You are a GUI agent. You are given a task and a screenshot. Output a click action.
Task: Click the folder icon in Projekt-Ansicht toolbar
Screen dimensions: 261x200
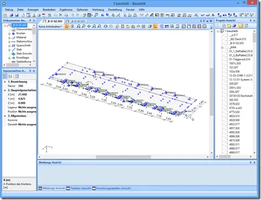pyautogui.click(x=229, y=26)
